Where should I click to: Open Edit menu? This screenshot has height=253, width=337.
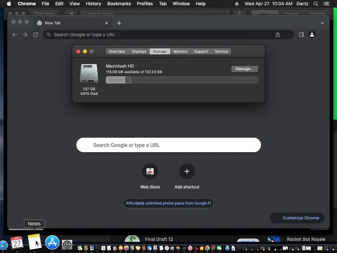[x=59, y=4]
